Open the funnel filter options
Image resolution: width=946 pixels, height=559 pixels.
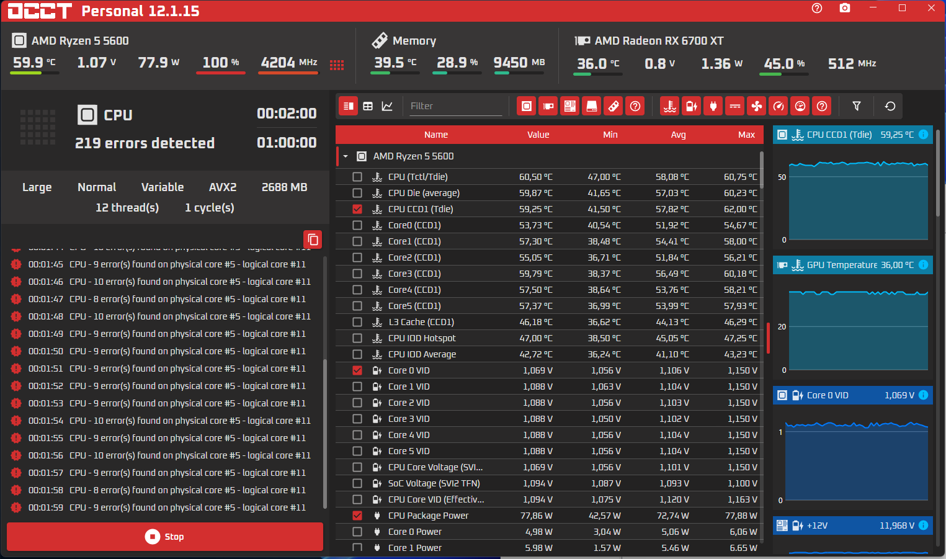[857, 106]
